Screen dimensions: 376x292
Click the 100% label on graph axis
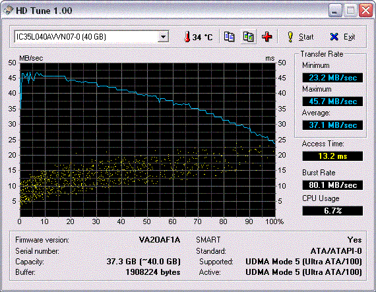click(274, 221)
